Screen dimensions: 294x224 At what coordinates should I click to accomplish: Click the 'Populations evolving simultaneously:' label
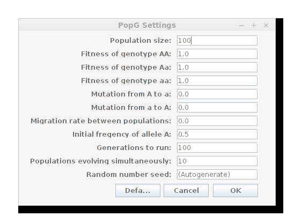[x=101, y=161]
